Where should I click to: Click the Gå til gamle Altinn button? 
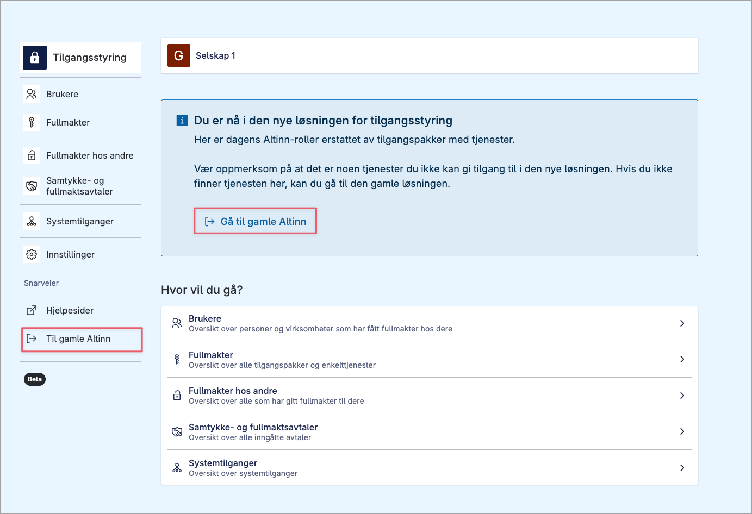255,221
